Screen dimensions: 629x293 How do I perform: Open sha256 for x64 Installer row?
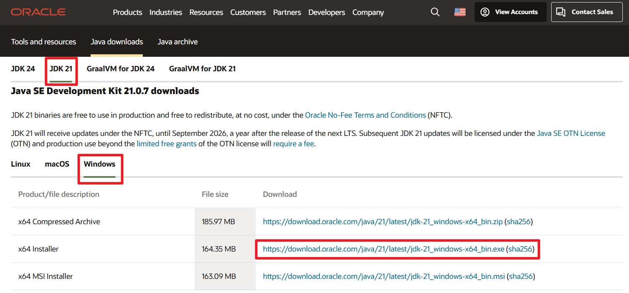click(x=520, y=249)
